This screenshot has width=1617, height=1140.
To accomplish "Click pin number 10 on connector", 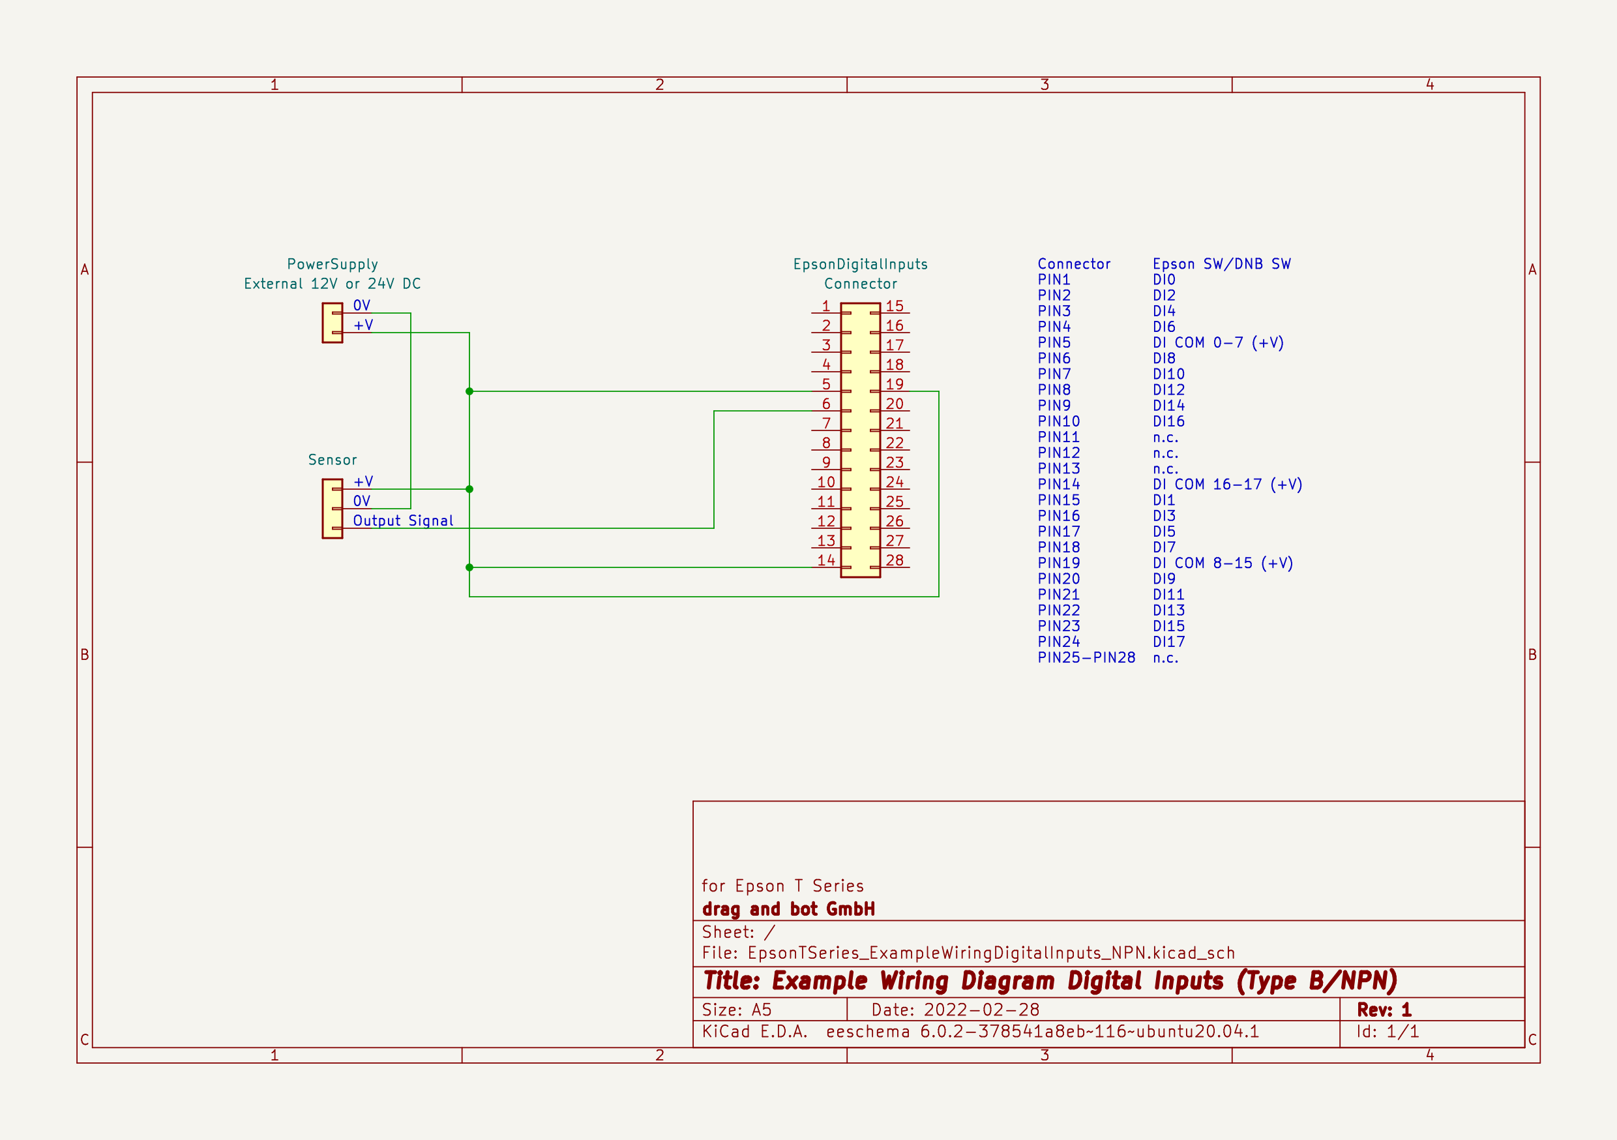I will (826, 482).
